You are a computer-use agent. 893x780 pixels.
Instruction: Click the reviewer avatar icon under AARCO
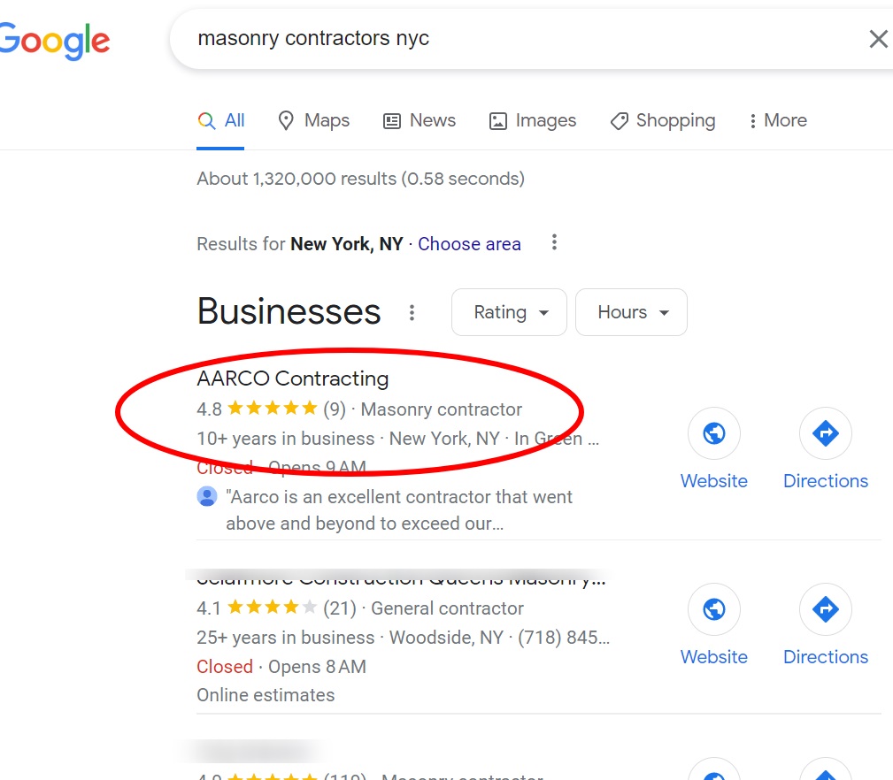(x=206, y=496)
